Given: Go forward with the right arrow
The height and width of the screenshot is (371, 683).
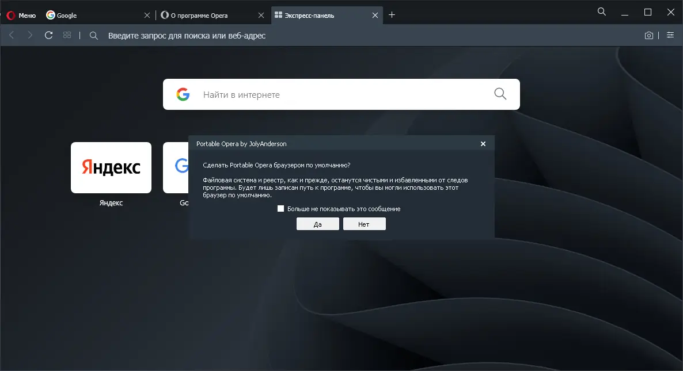Looking at the screenshot, I should [x=29, y=35].
